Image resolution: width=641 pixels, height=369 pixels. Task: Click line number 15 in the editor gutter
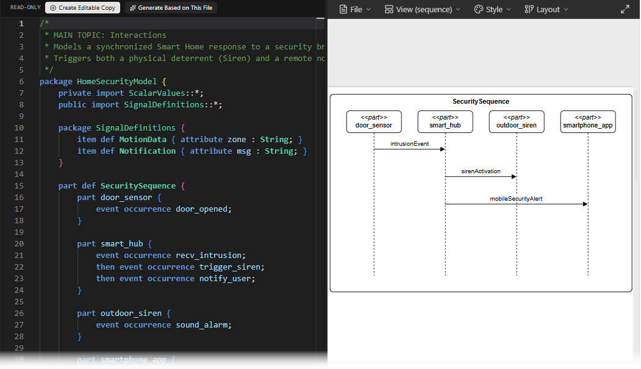pyautogui.click(x=19, y=186)
